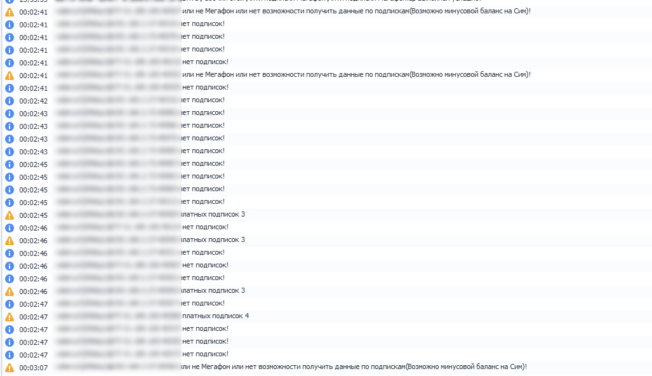The width and height of the screenshot is (652, 376).
Task: Select the "платных подписок 4" message
Action: coord(215,316)
